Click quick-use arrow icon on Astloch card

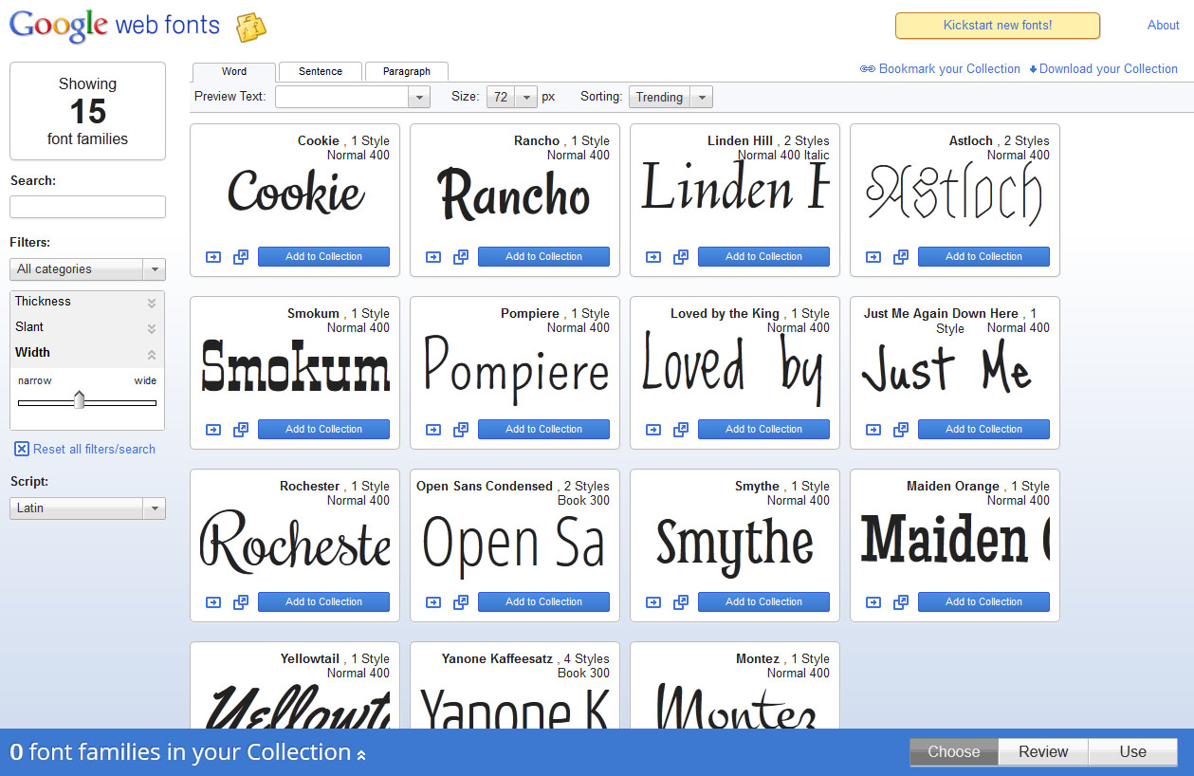tap(873, 257)
